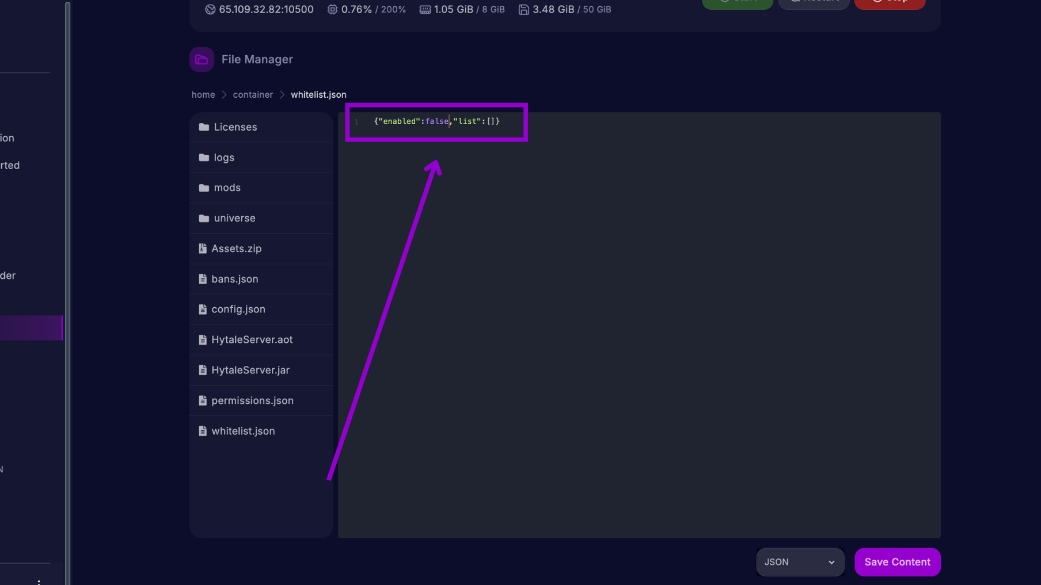Navigate to "home" via the breadcrumb
Image resolution: width=1041 pixels, height=585 pixels.
pos(203,94)
